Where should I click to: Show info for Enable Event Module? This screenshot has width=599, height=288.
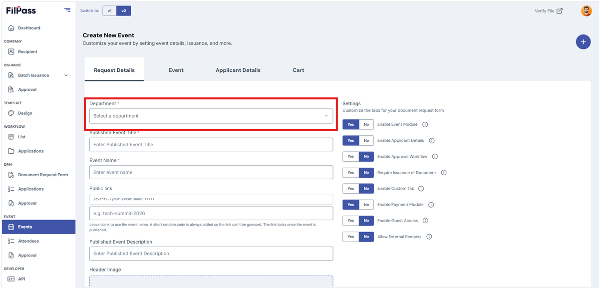(x=425, y=124)
